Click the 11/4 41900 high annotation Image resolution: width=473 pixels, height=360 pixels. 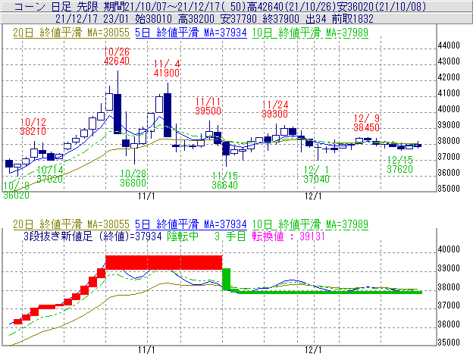[x=167, y=68]
